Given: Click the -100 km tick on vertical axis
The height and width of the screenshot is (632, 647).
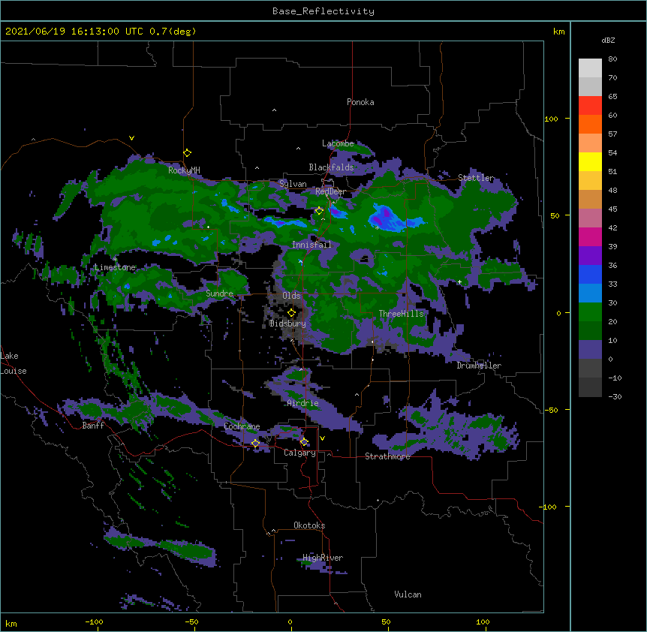Looking at the screenshot, I should coord(549,507).
